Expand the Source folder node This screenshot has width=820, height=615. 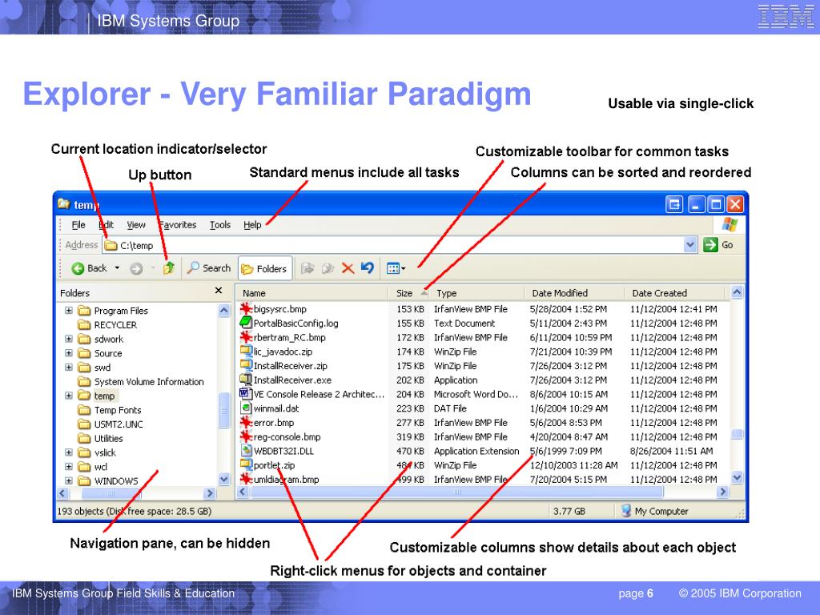pyautogui.click(x=69, y=353)
